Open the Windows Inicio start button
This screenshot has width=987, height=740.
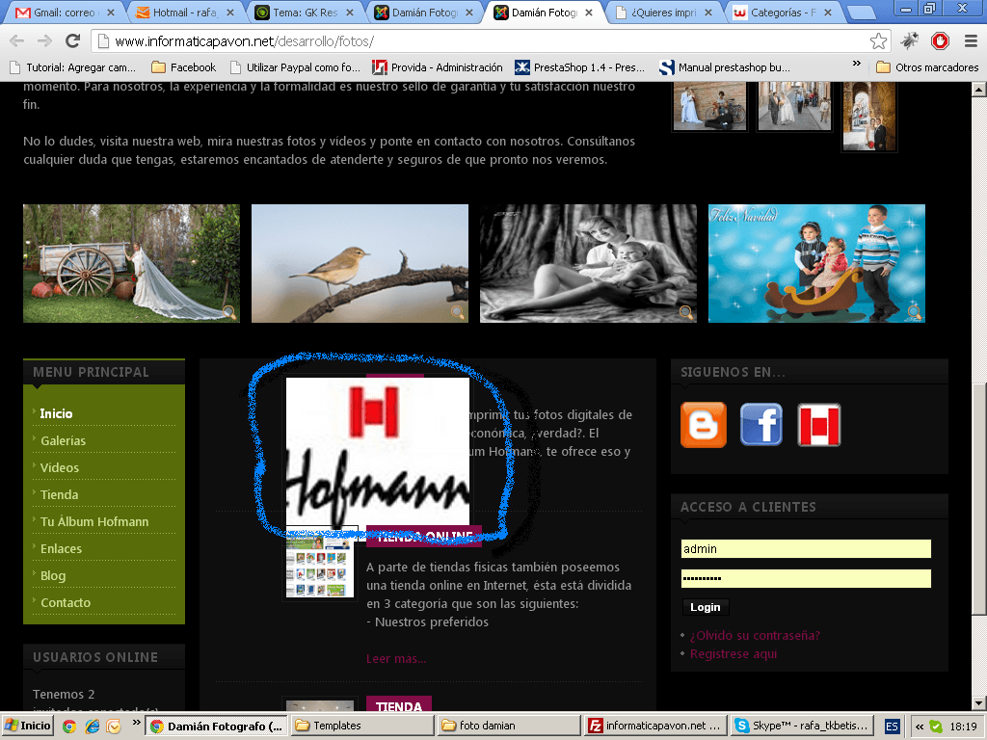click(28, 726)
